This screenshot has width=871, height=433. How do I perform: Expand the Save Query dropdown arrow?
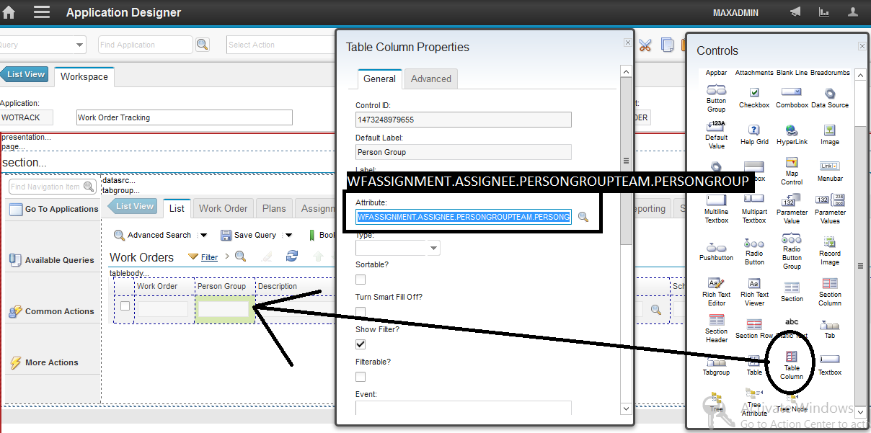pyautogui.click(x=289, y=234)
